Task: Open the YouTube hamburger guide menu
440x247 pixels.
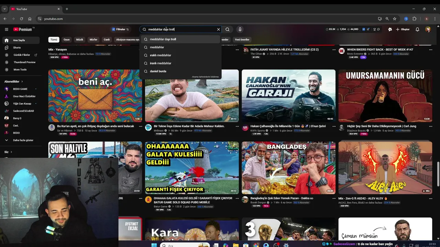Action: coord(6,30)
